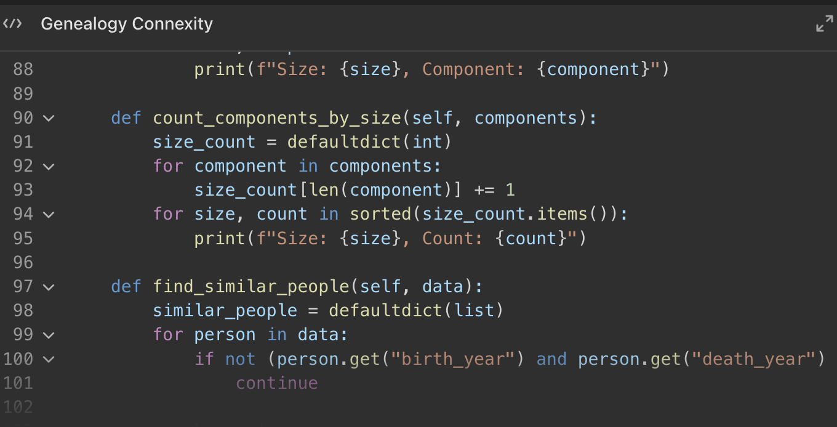Click the defaultdict(int) call on line 91
The image size is (837, 427).
click(369, 142)
